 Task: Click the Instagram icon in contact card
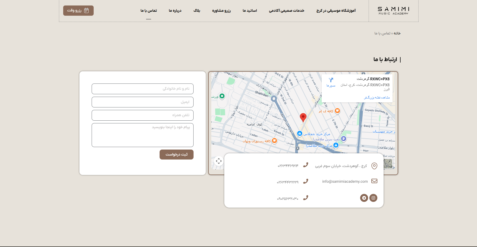[x=373, y=198]
